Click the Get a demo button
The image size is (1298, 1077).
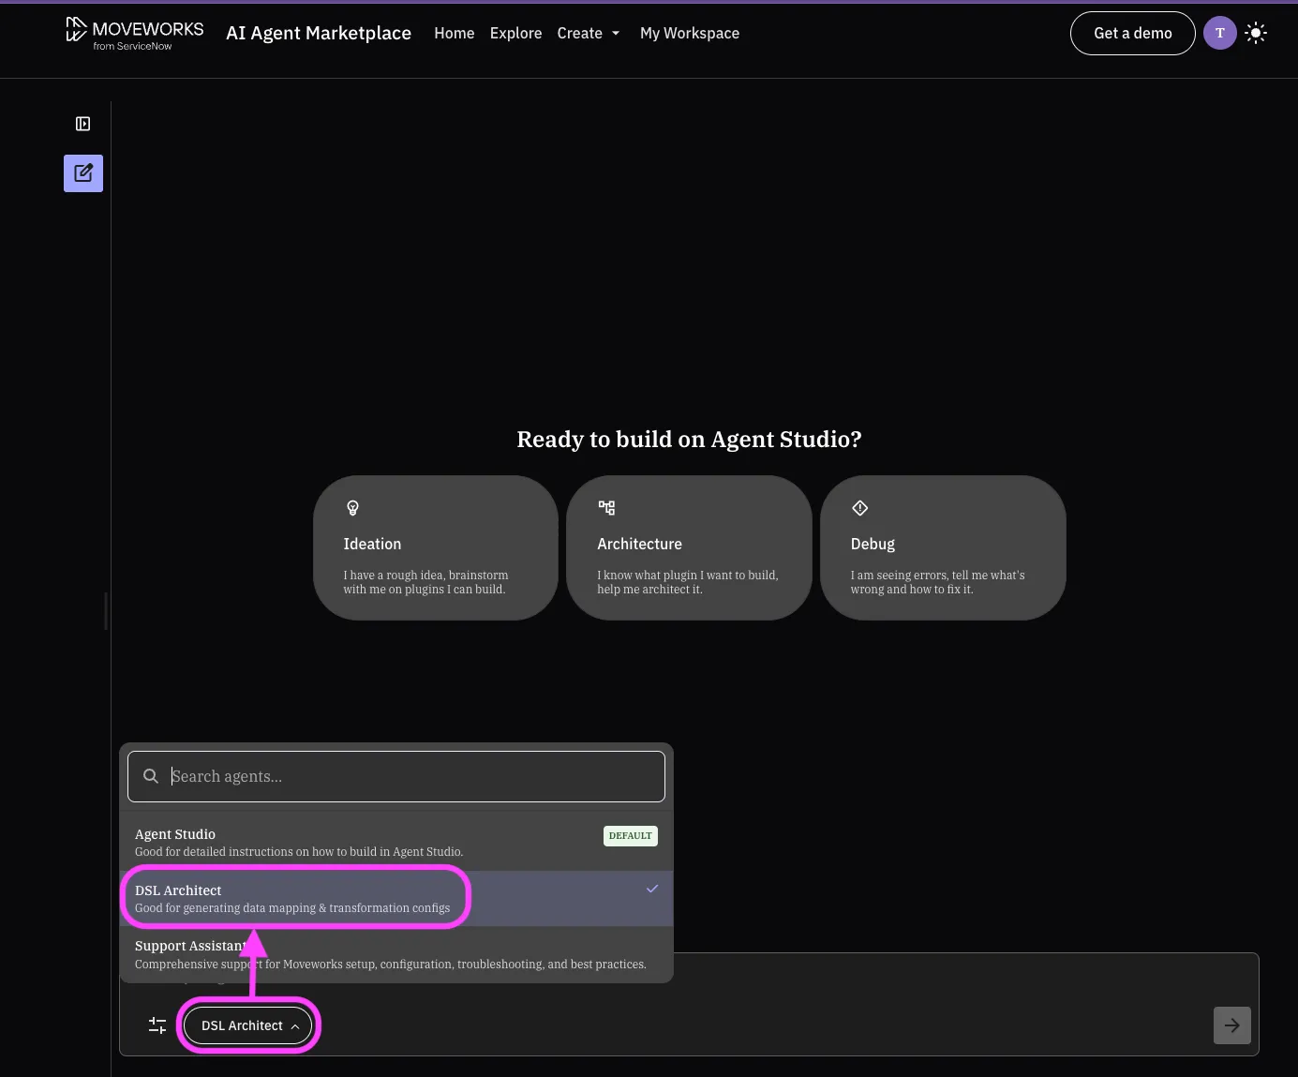[x=1133, y=33]
